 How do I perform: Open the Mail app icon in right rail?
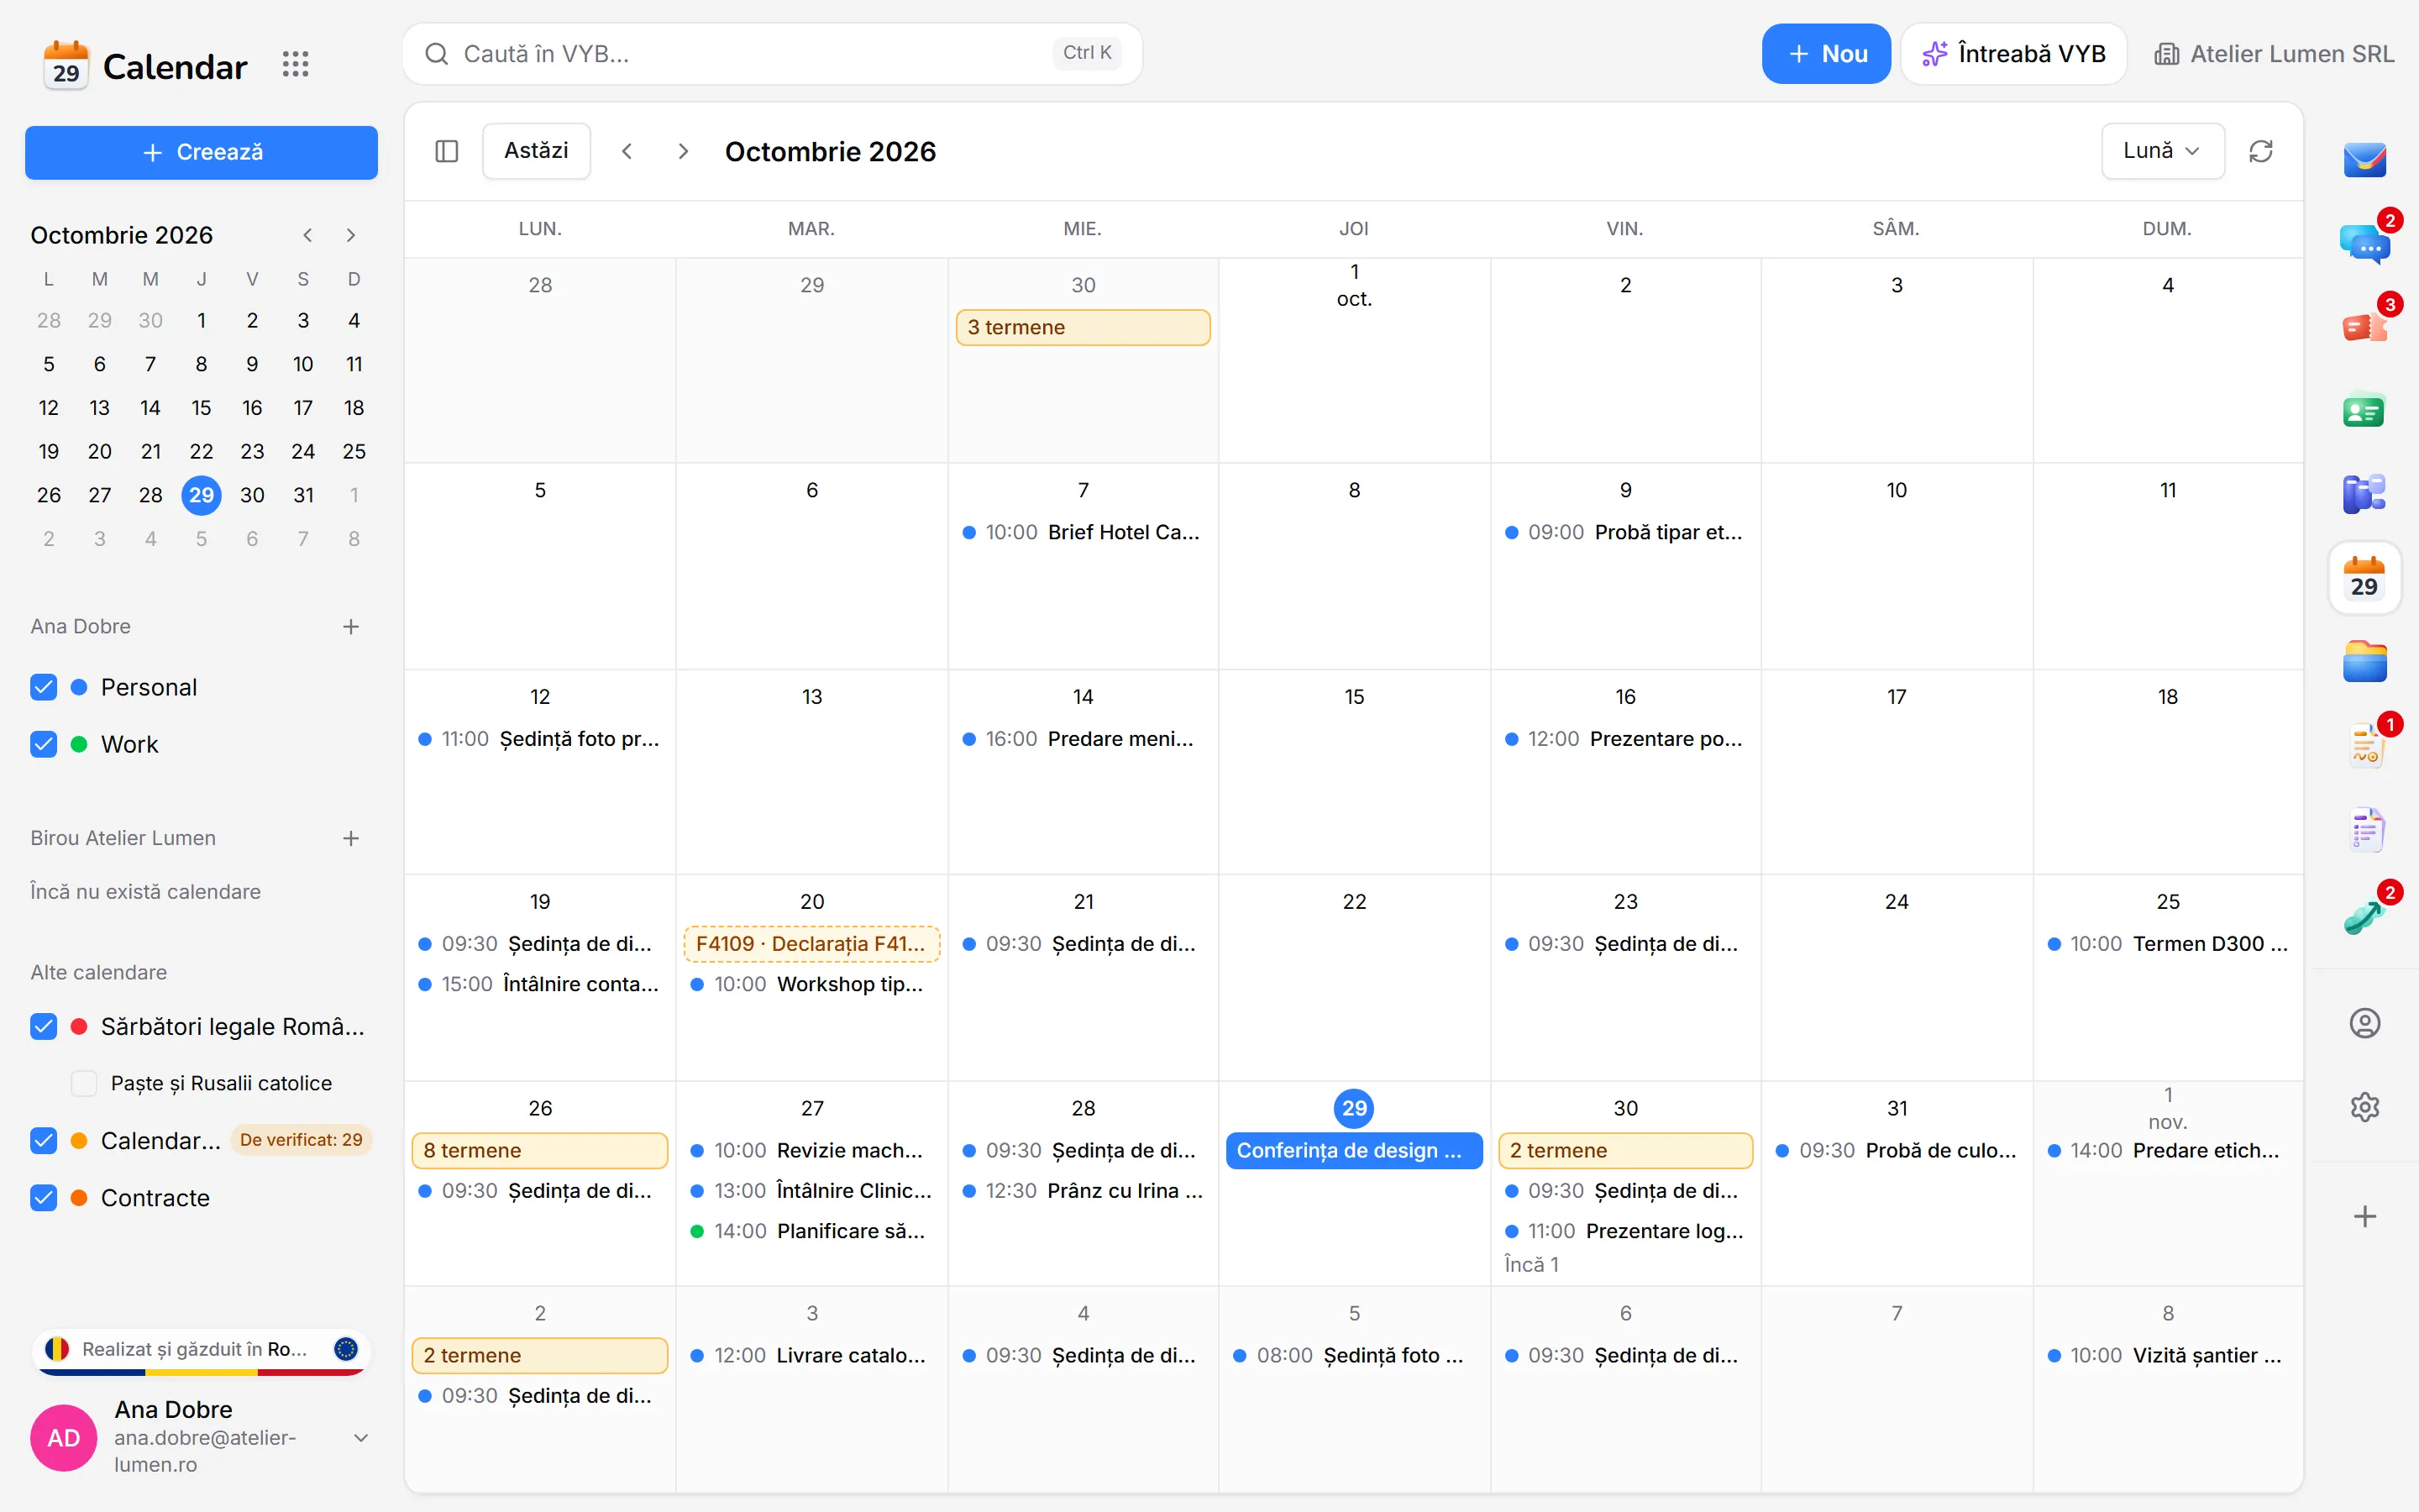pos(2364,158)
